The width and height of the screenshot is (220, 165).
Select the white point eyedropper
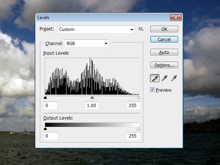point(174,78)
